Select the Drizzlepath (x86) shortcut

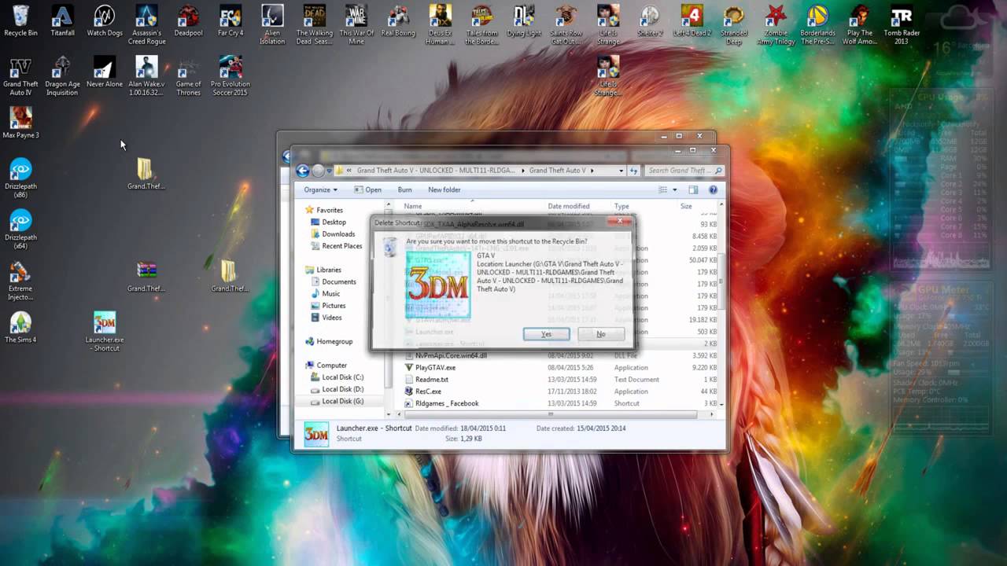[20, 178]
